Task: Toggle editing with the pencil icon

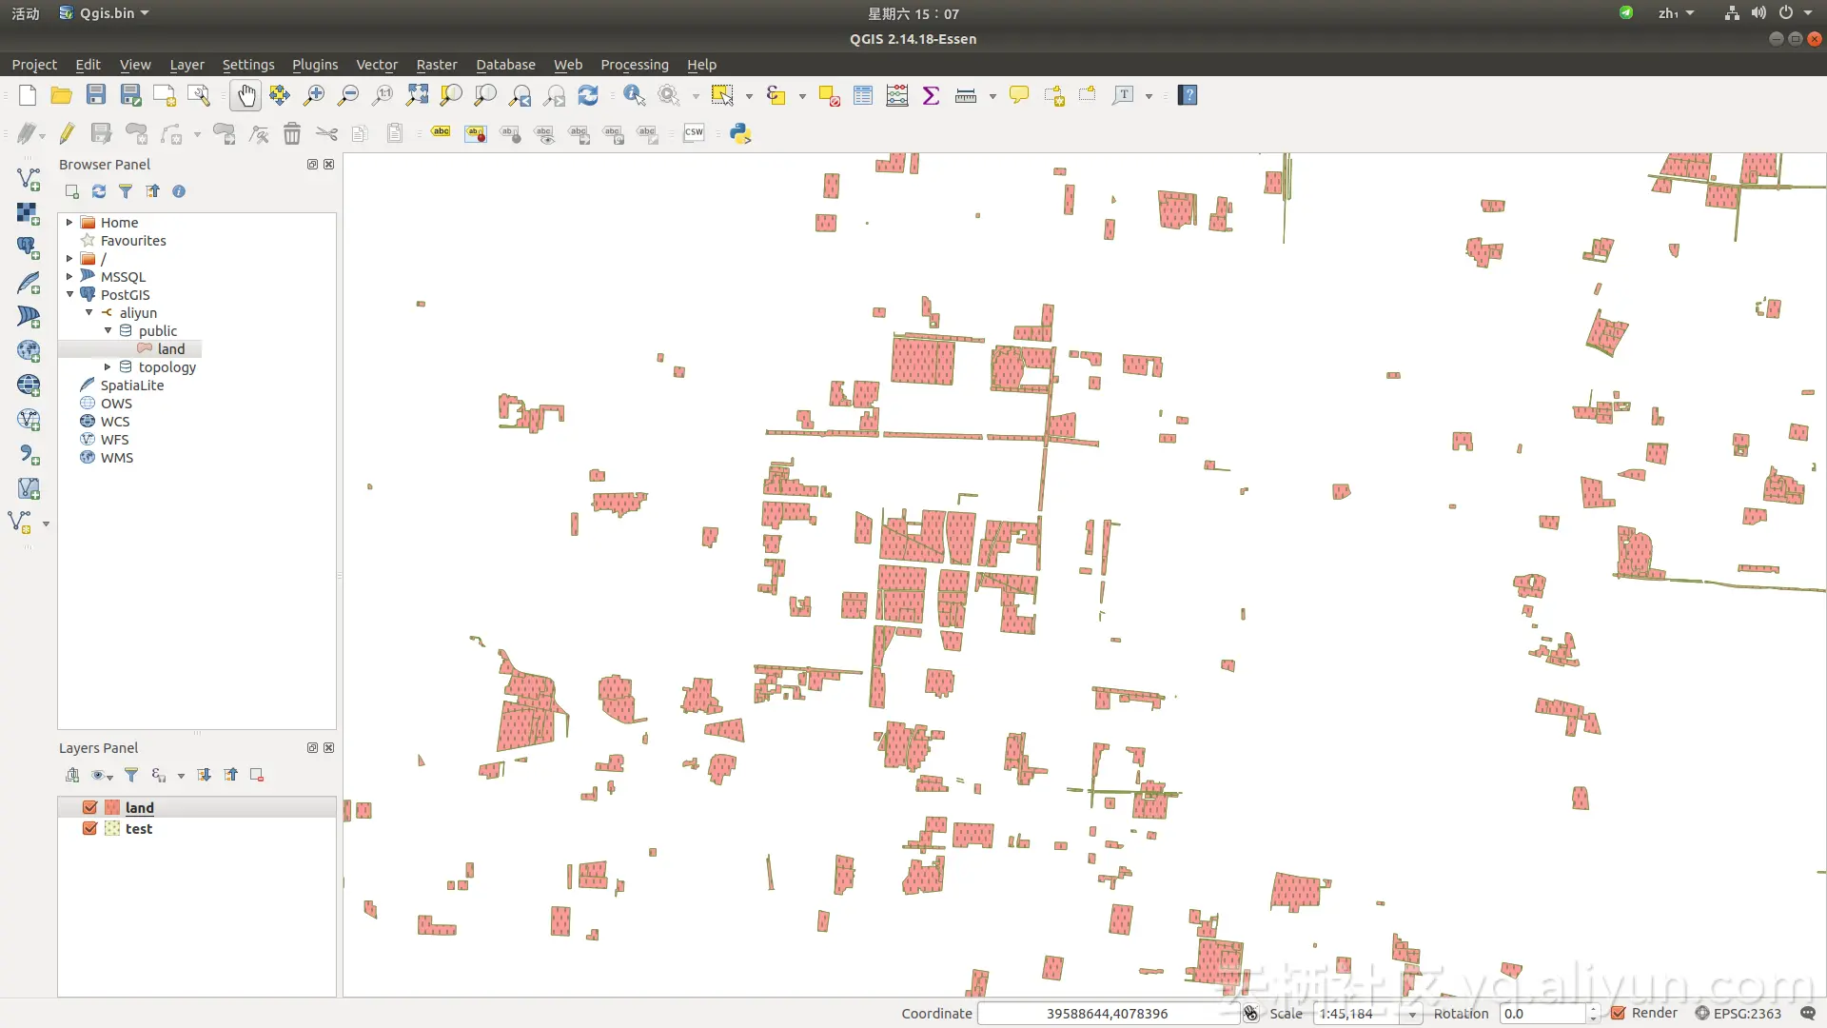Action: click(x=66, y=133)
